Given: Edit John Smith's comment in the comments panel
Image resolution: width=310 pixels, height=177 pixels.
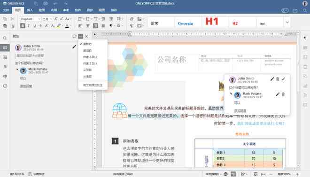Looking at the screenshot, I should click(74, 47).
